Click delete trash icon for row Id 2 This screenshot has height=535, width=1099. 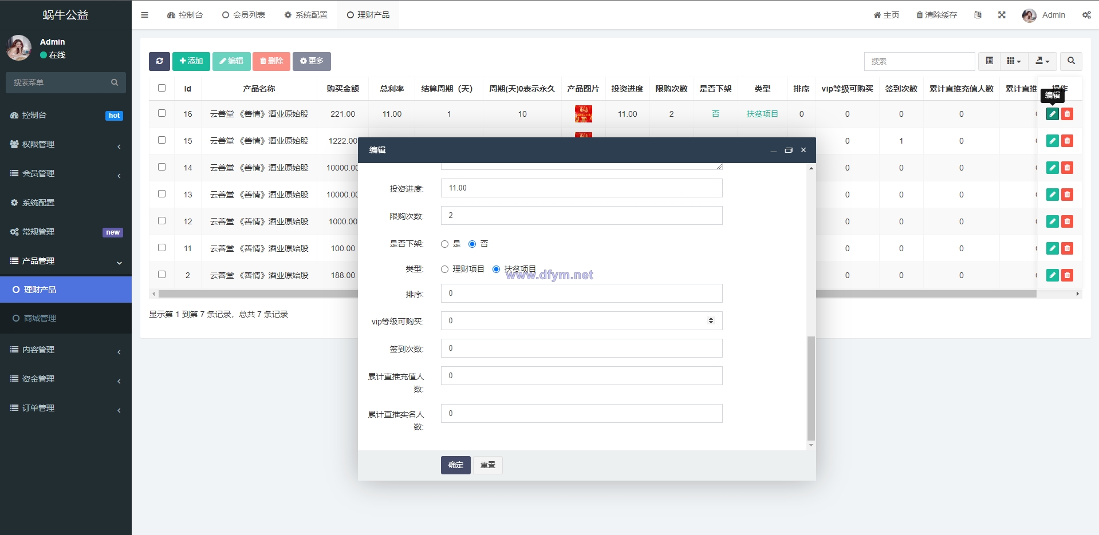[1067, 275]
